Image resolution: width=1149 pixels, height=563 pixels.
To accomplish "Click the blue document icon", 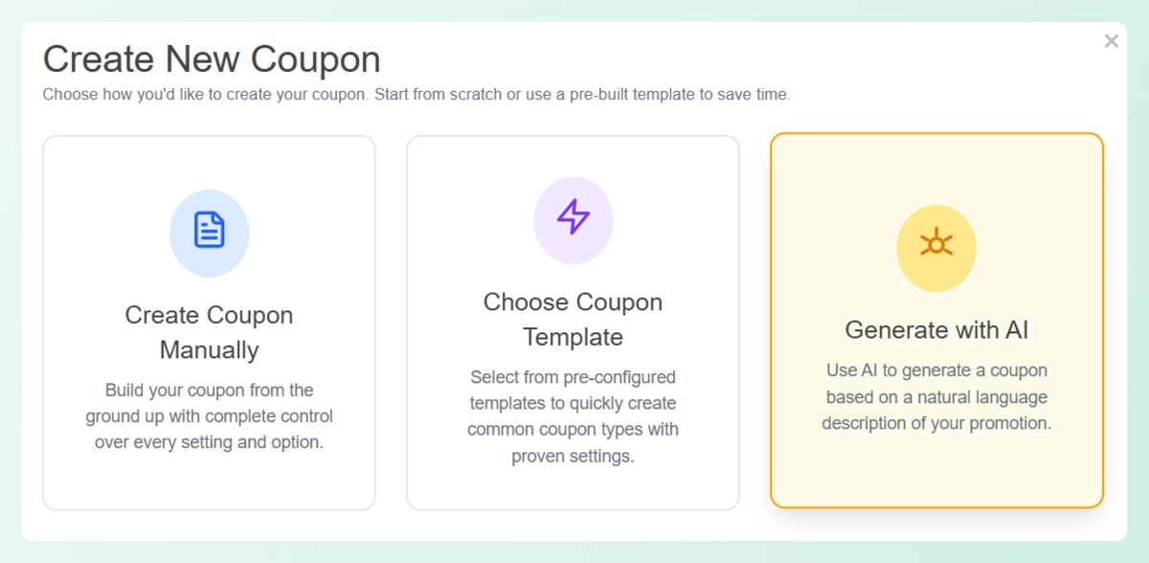I will (x=209, y=230).
